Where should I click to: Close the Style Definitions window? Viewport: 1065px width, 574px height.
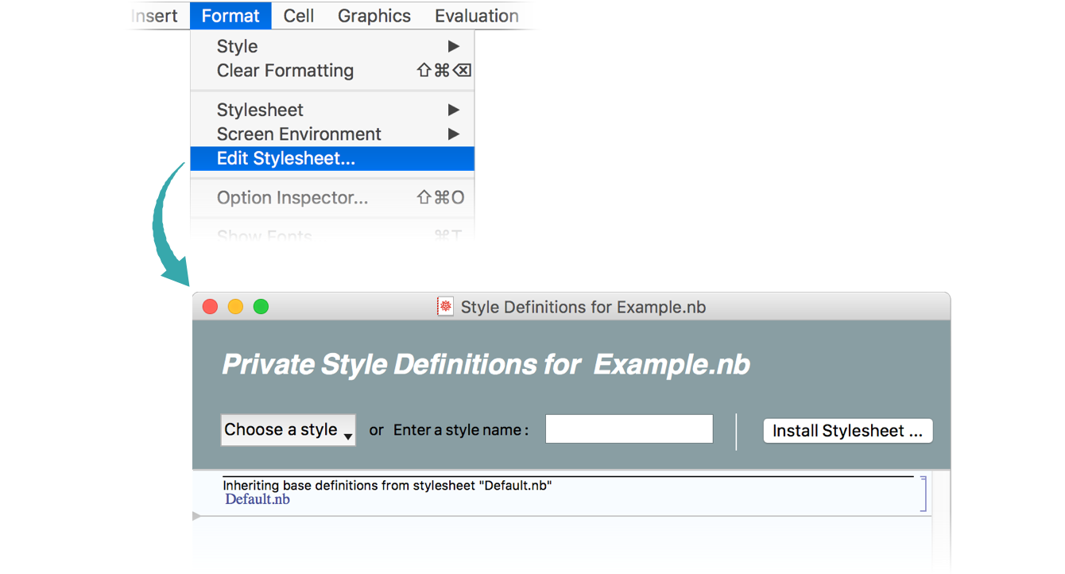[x=210, y=307]
